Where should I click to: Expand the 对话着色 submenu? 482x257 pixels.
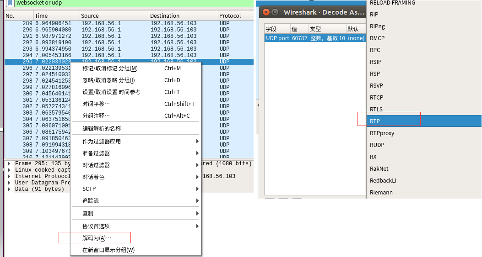(136, 177)
